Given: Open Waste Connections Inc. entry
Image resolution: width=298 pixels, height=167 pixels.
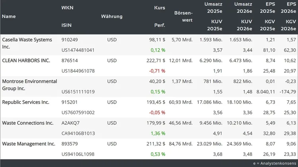Looking at the screenshot, I should [x=28, y=123].
